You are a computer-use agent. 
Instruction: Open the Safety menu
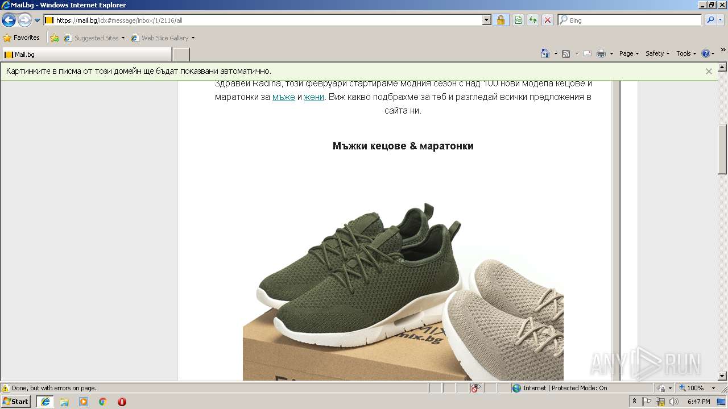[x=657, y=53]
